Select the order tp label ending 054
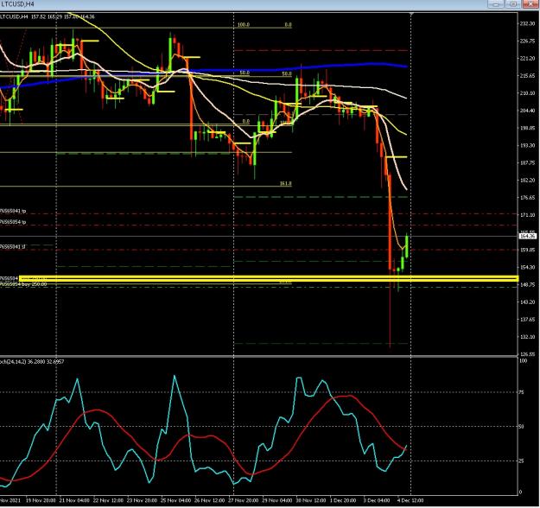540x508 pixels. [x=13, y=222]
